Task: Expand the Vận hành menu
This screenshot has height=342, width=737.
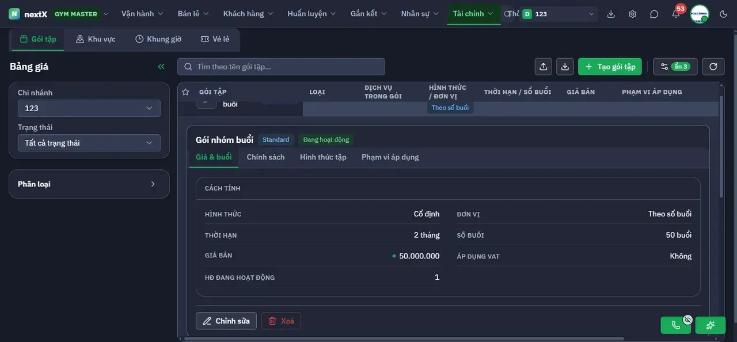Action: click(142, 14)
